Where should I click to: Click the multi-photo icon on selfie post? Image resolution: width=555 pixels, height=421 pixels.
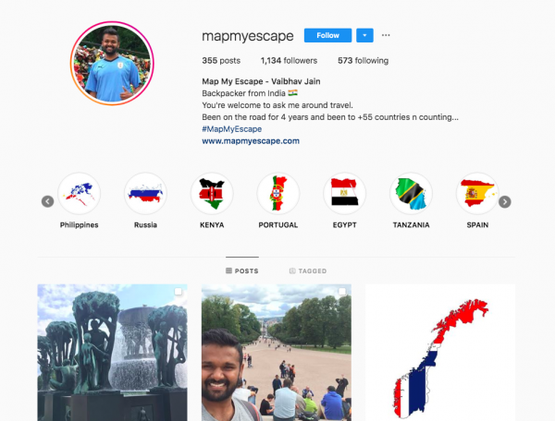342,292
